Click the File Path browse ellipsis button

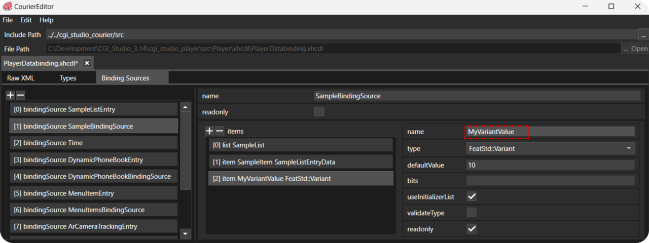[x=625, y=49]
